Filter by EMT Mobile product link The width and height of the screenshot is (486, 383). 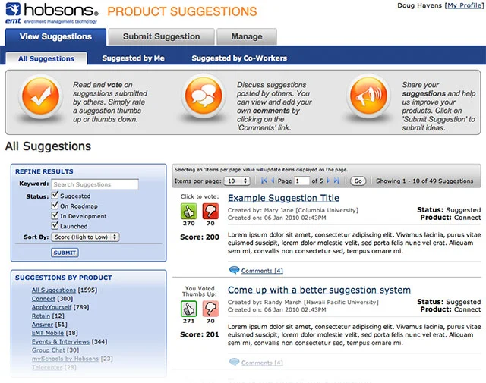tap(48, 333)
